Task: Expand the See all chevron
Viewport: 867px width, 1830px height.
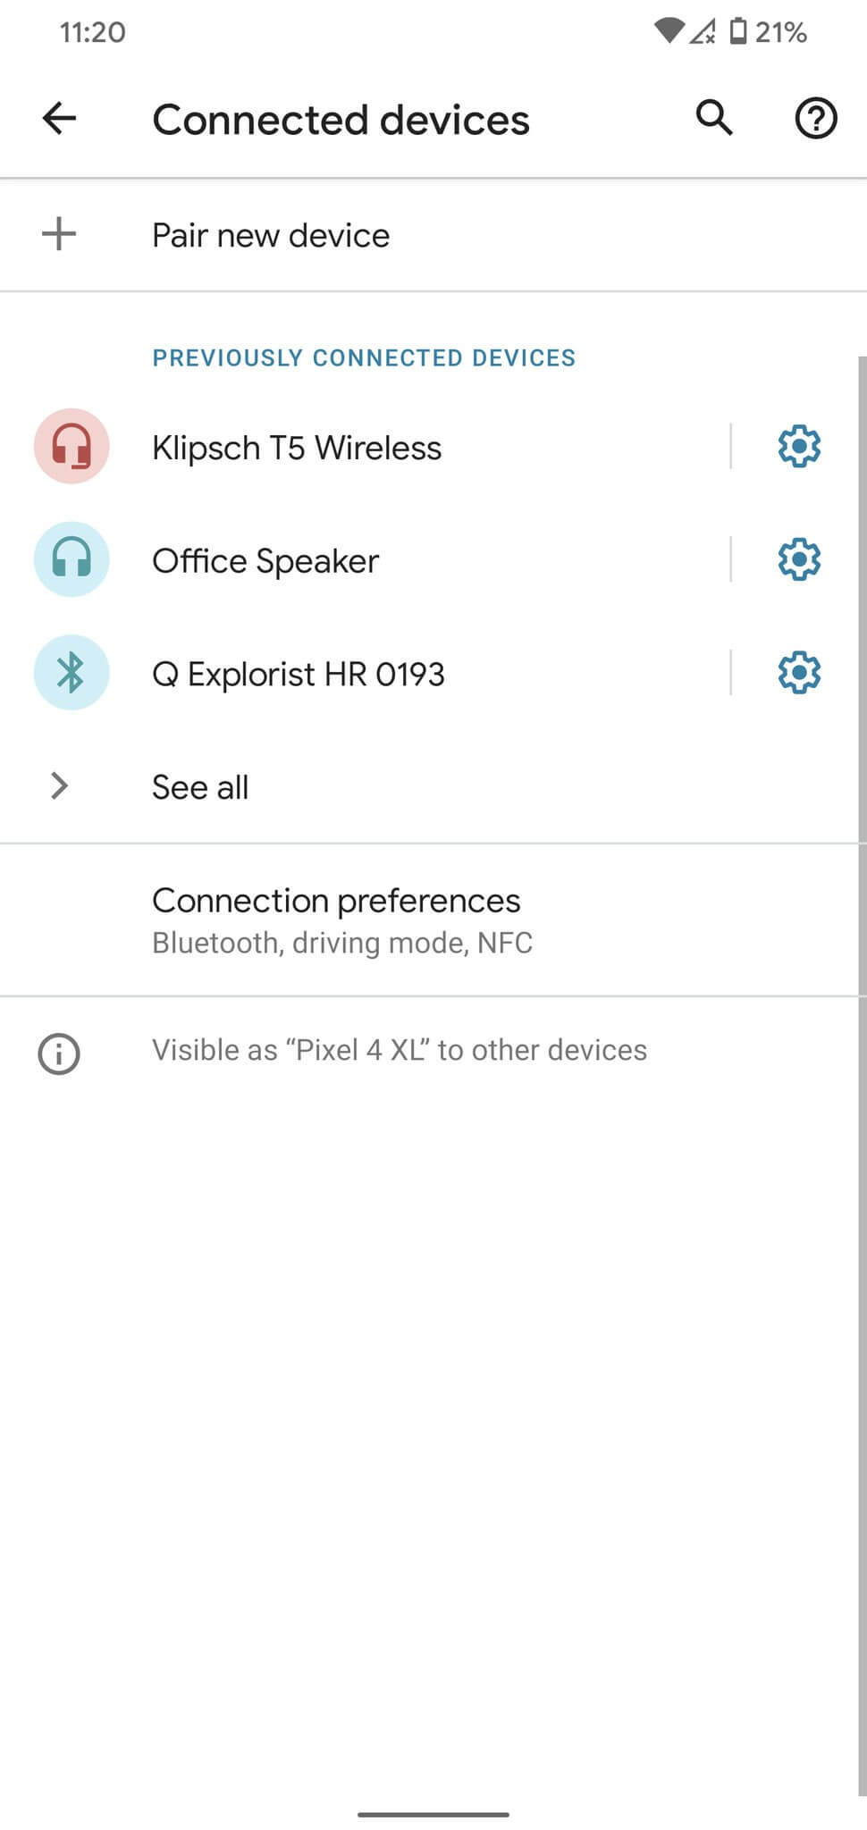Action: [x=59, y=786]
